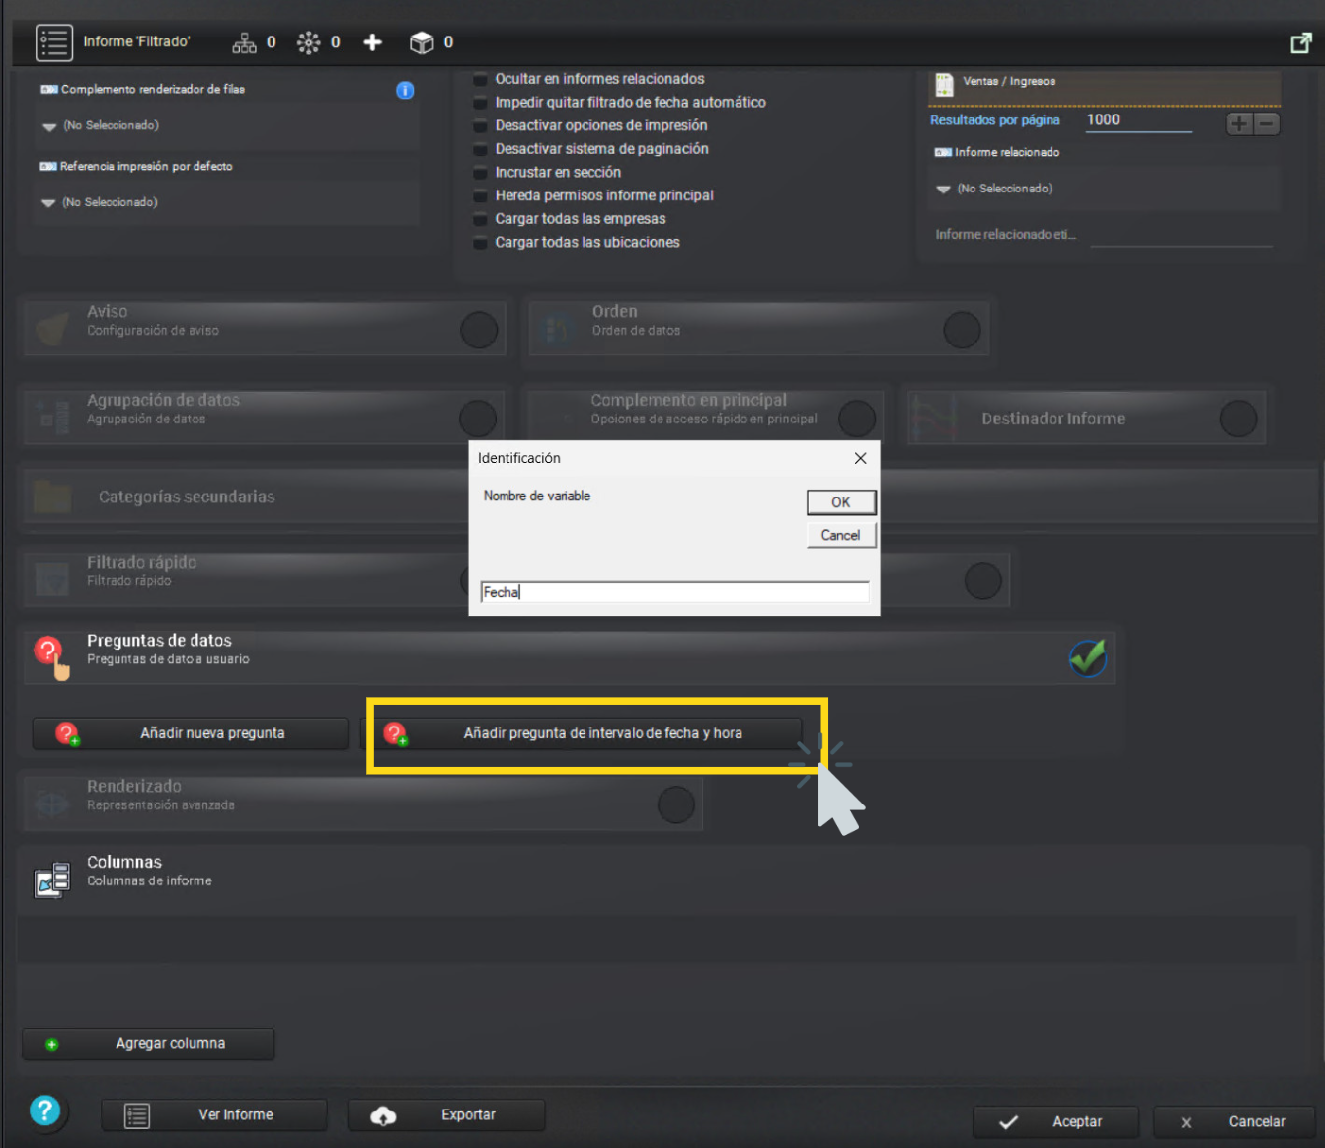Pop out window with top-right external icon
Screen dimensions: 1325x1148
pyautogui.click(x=1301, y=42)
